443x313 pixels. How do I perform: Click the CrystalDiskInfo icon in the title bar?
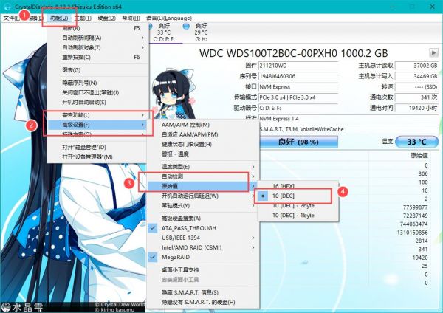7,7
